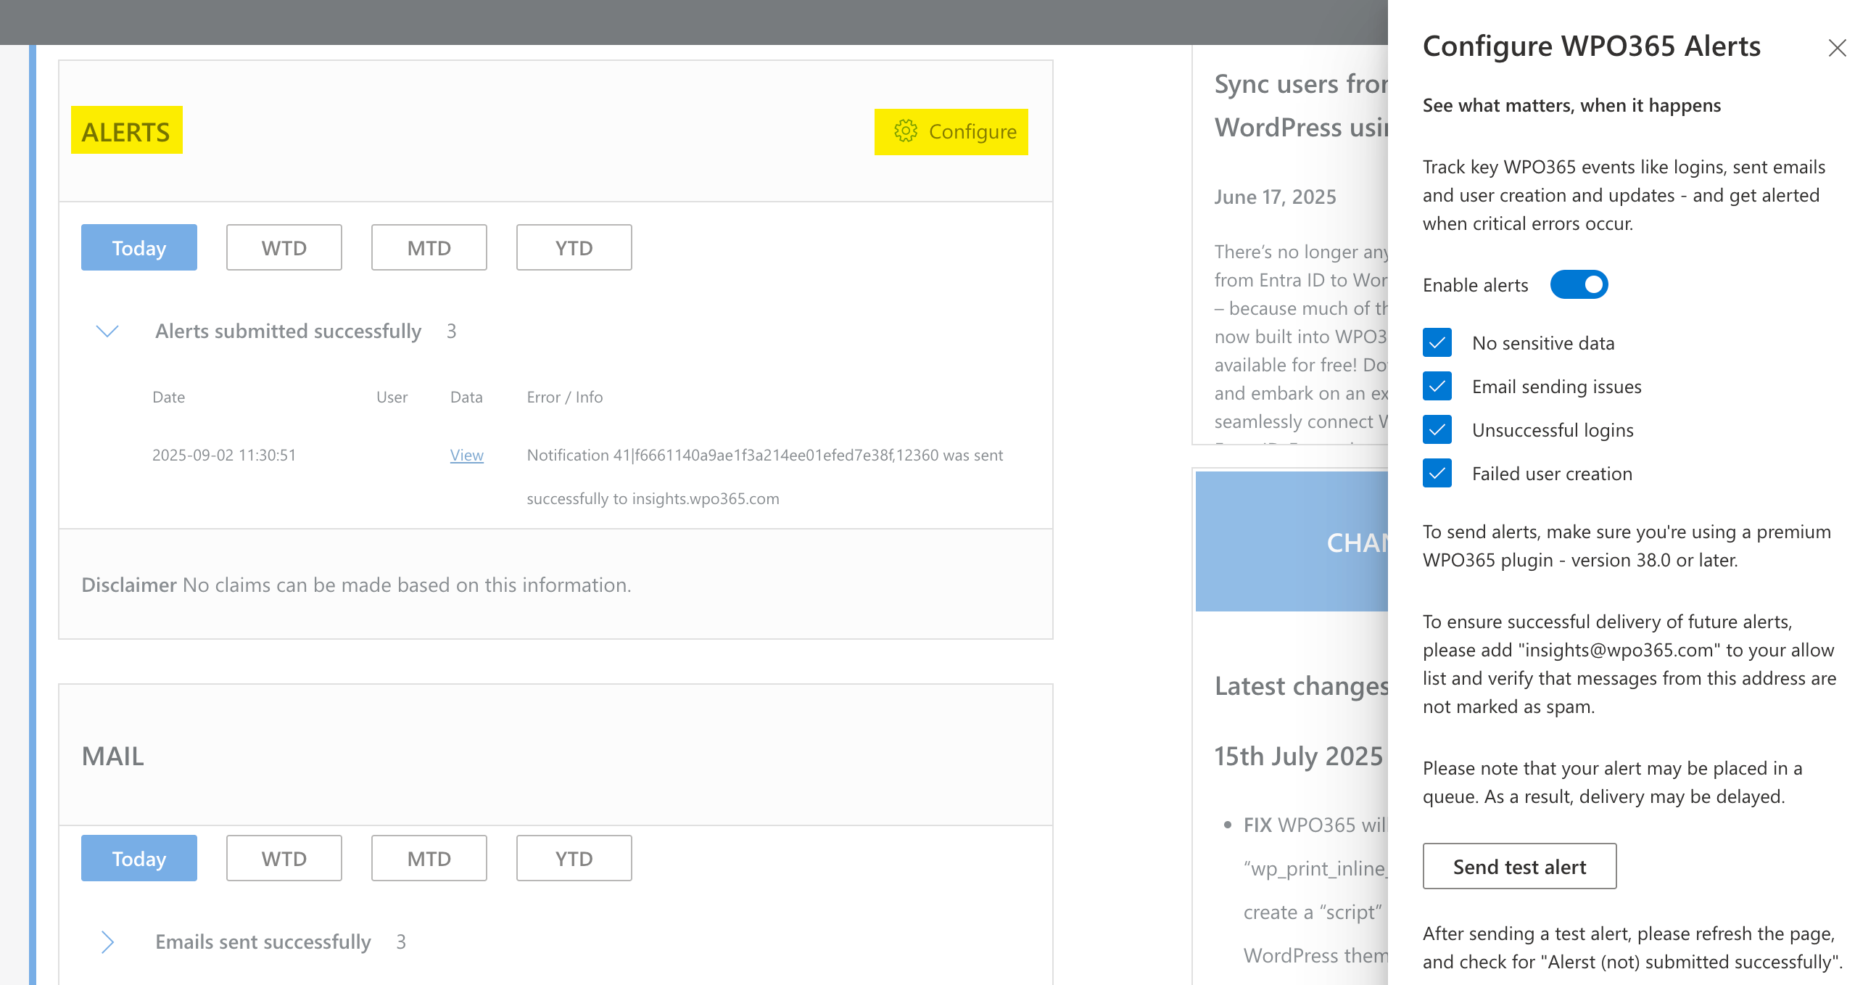Click the Notification sent successfully message text
Viewport: 1855px width, 985px height.
coord(765,477)
